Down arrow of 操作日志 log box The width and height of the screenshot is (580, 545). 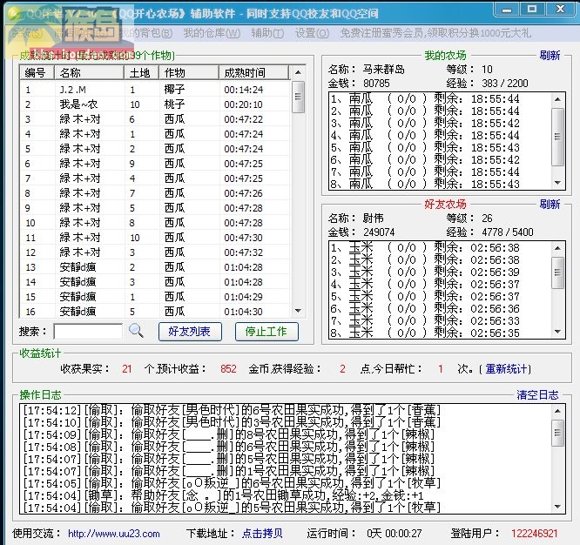(558, 507)
